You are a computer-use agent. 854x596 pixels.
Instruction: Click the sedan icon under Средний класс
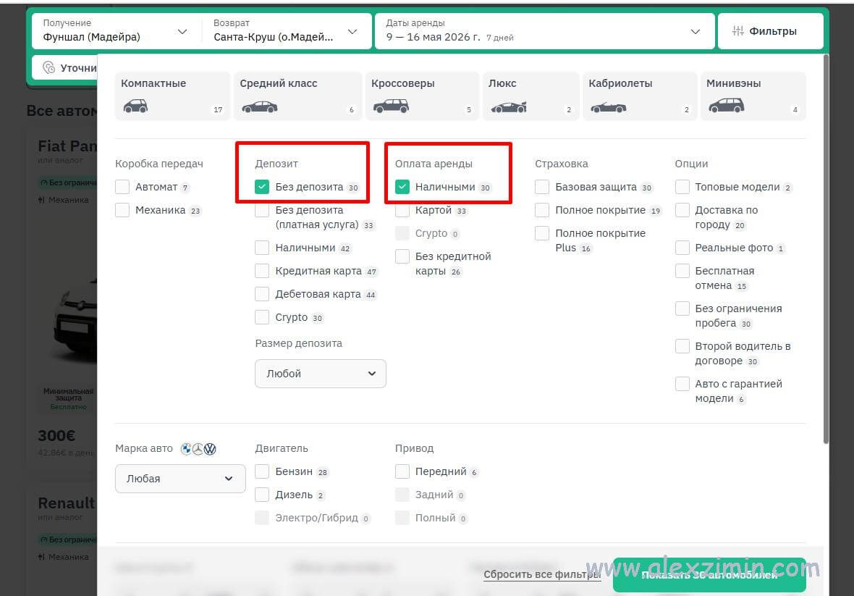point(260,106)
